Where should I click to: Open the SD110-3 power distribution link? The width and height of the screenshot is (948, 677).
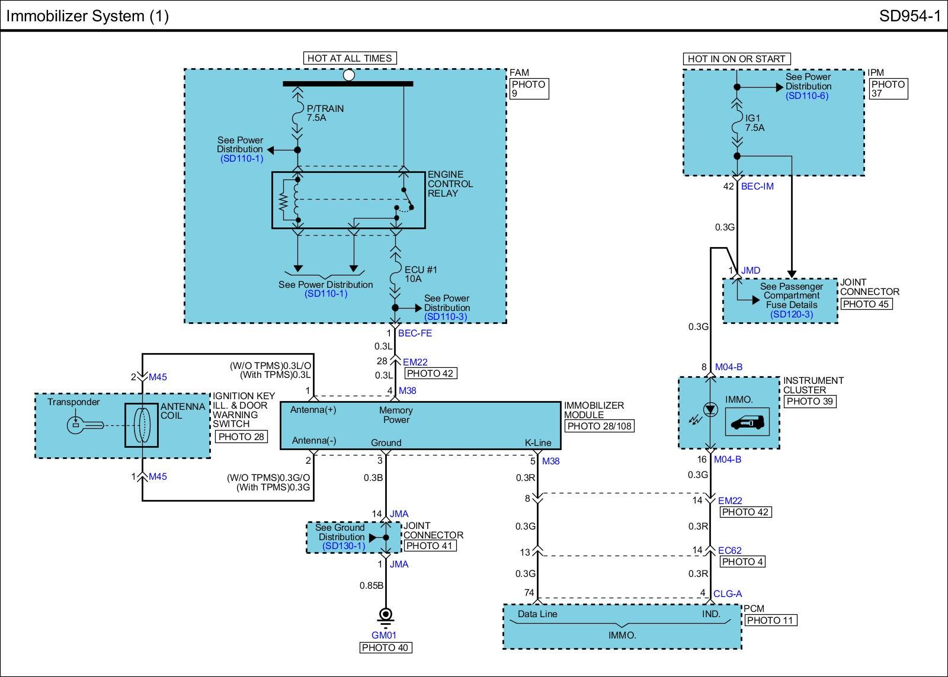click(x=445, y=317)
